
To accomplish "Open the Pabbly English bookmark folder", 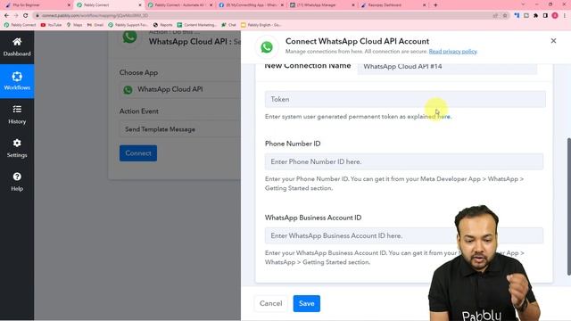I will click(x=261, y=25).
